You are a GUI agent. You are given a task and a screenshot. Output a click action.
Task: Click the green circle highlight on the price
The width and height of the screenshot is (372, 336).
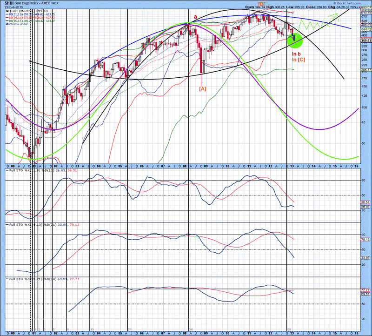(x=295, y=41)
